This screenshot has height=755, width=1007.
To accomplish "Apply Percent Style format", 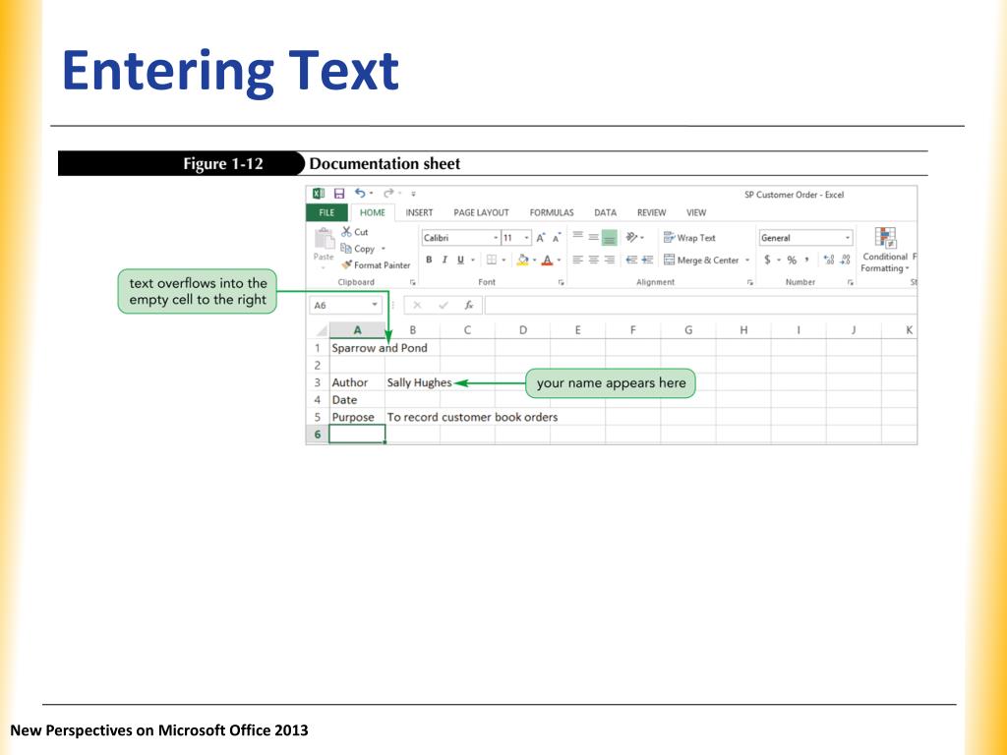I will 792,260.
